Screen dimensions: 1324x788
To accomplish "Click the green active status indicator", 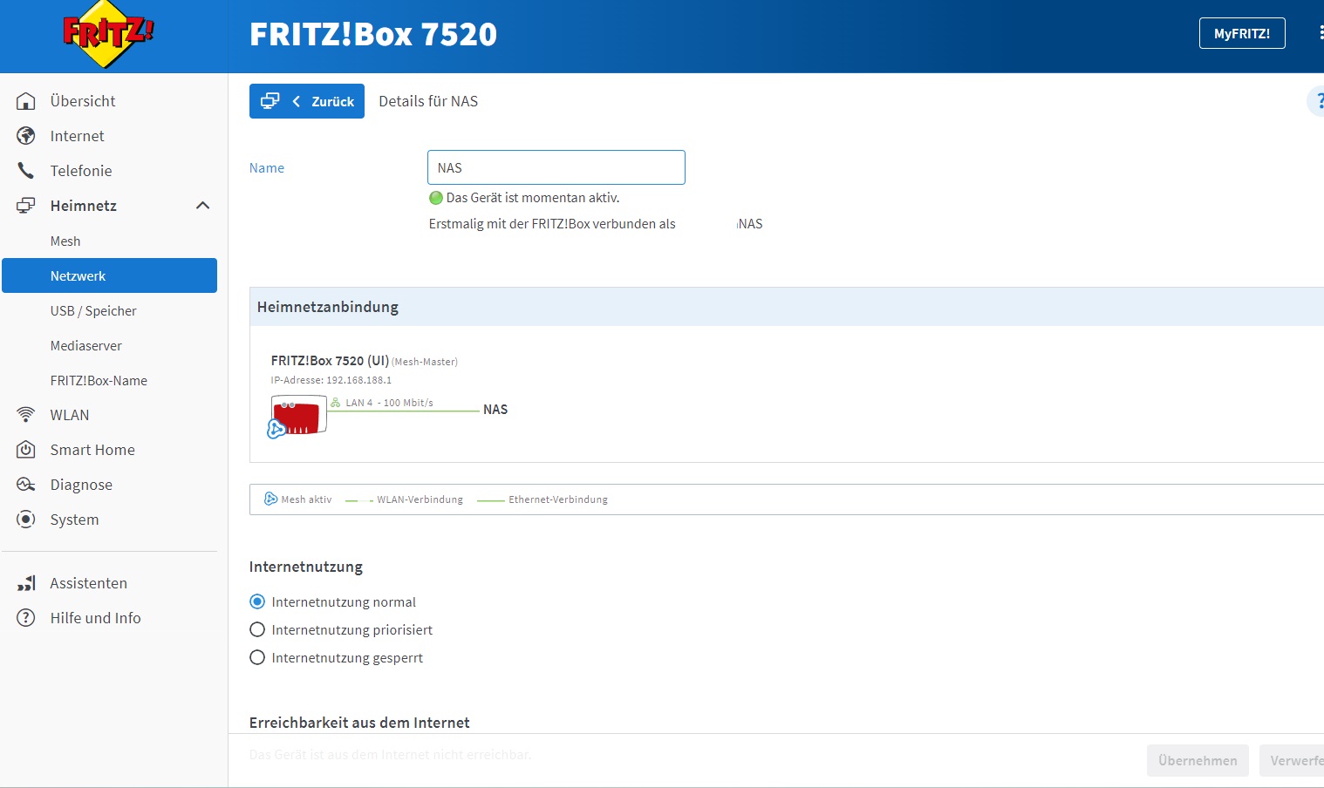I will (436, 198).
